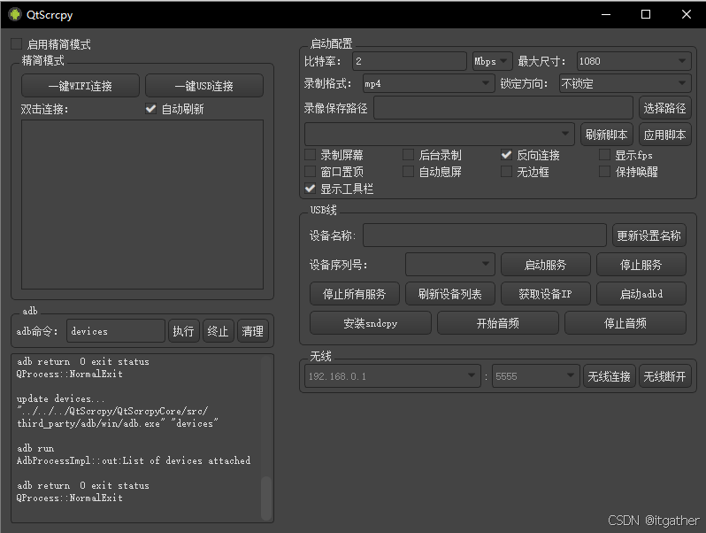Click the 更新设置名称 button
This screenshot has width=706, height=533.
tap(648, 236)
